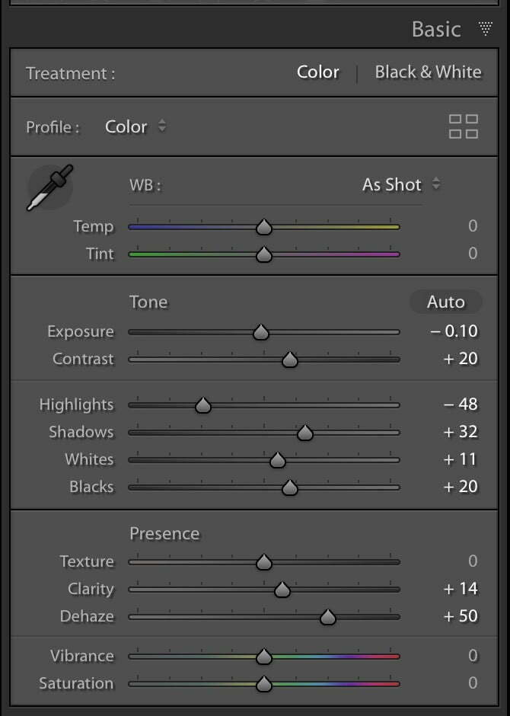Click the Highlights slider knob
Screen dimensions: 510x716
tap(203, 405)
